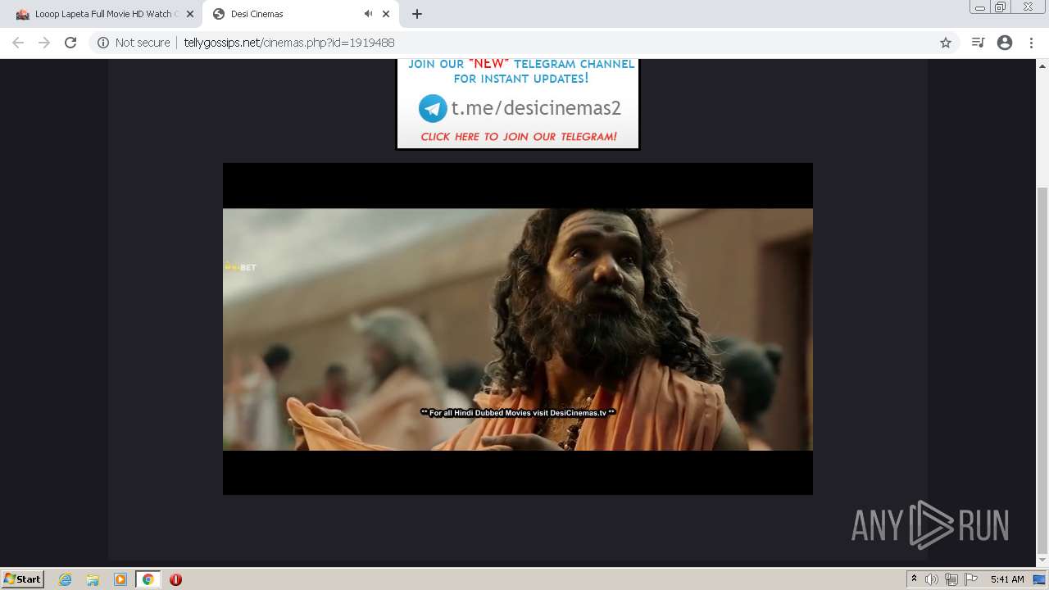Open a new browser tab
Screen dimensions: 1049x590
point(417,14)
